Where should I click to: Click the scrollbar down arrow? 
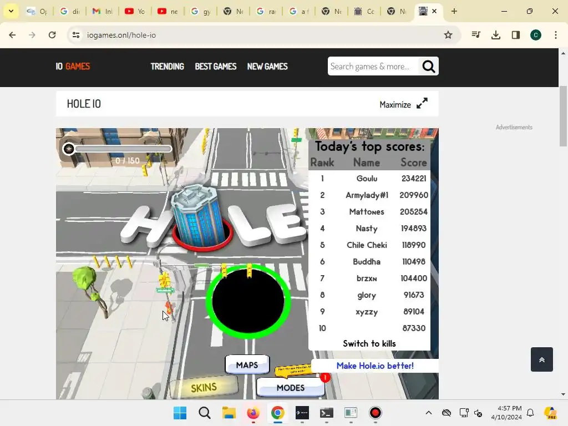(563, 394)
